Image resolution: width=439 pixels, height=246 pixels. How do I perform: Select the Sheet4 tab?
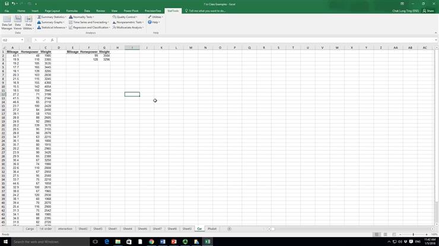(x=128, y=229)
